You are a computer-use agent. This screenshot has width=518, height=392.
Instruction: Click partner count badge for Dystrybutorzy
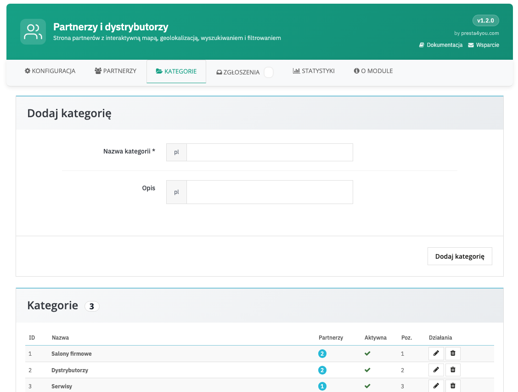322,370
